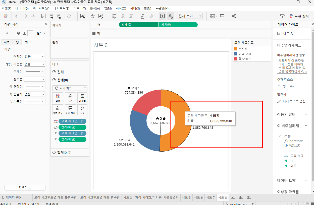The width and height of the screenshot is (314, 205).
Task: Open the 축 연장선 line style dropdown
Action: click(x=35, y=87)
